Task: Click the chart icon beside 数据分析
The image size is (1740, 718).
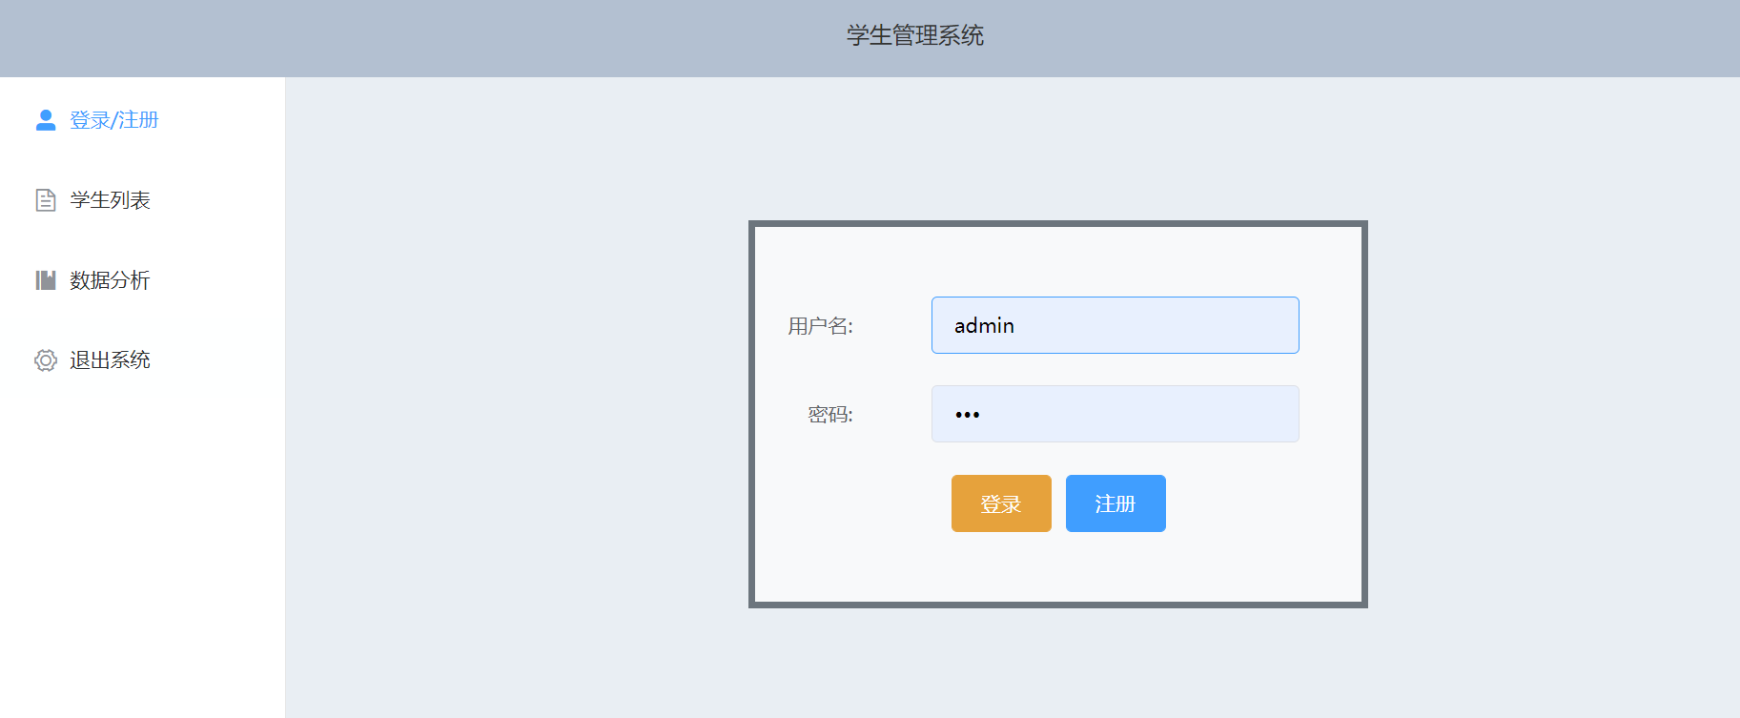Action: [x=45, y=280]
